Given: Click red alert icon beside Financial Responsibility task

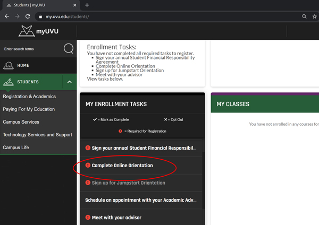Looking at the screenshot, I should point(88,148).
